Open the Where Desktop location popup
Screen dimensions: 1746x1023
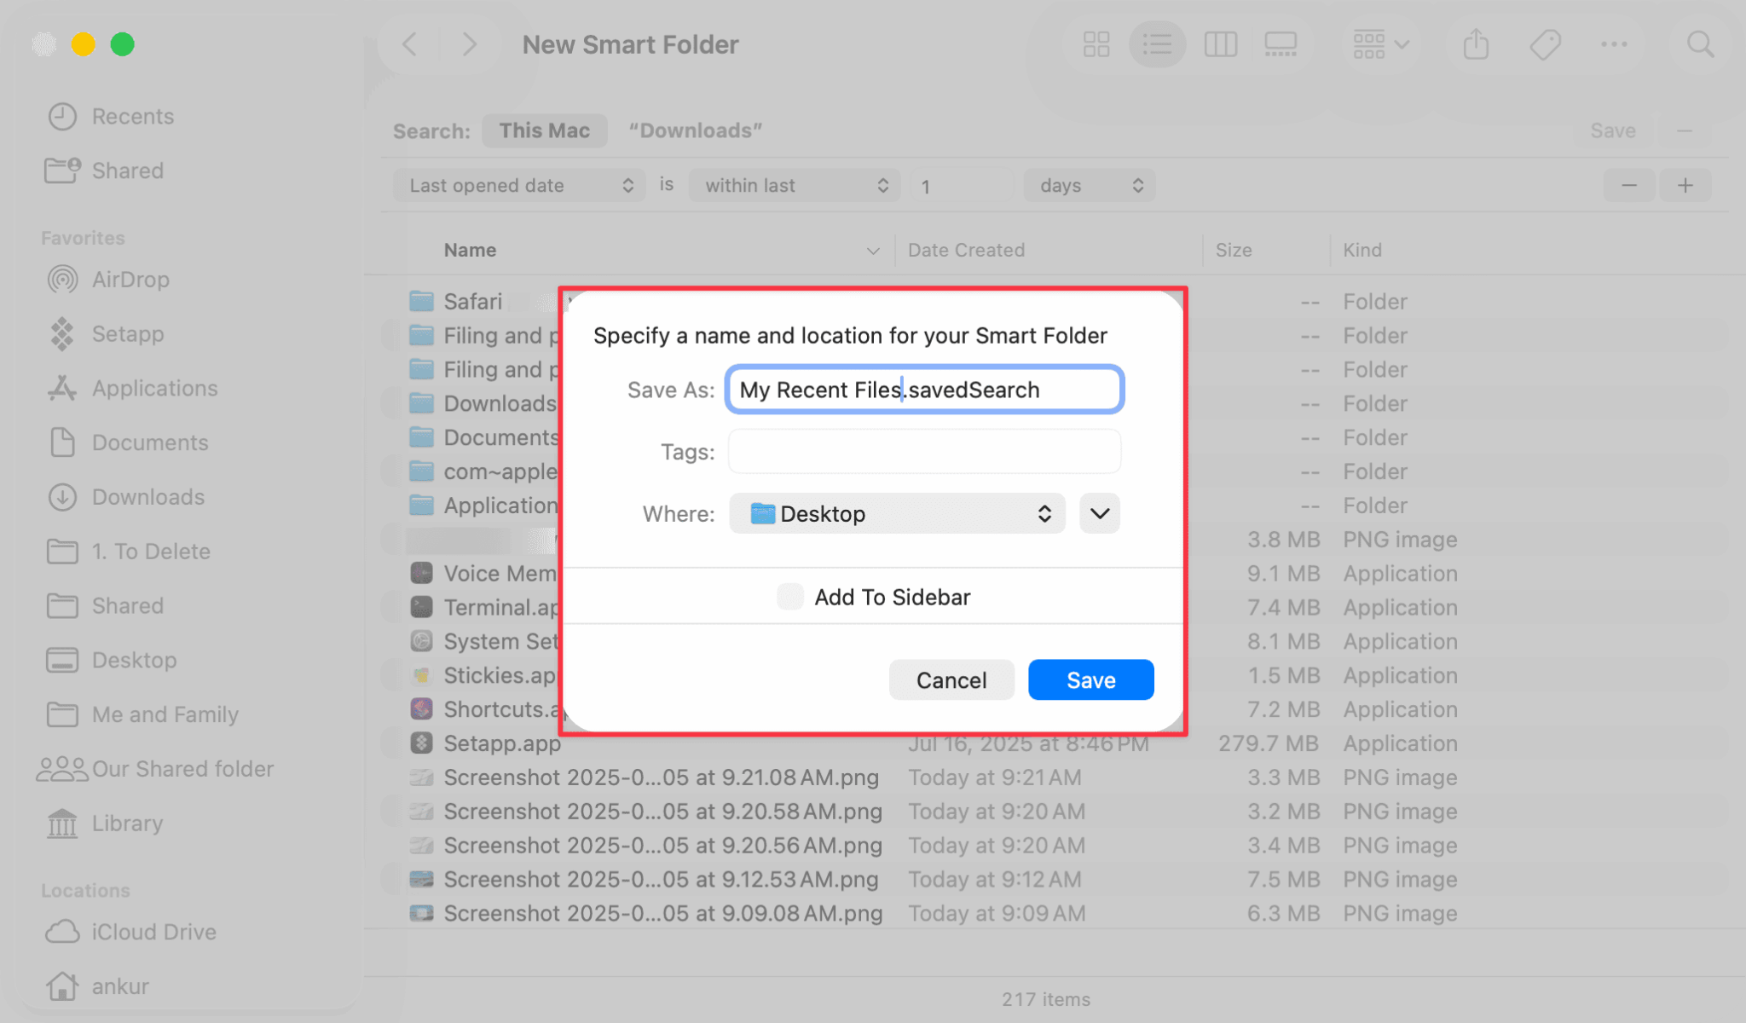tap(897, 513)
